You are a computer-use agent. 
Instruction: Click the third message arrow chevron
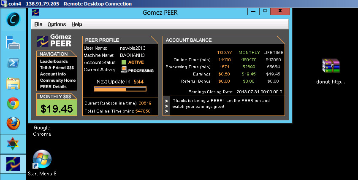pyautogui.click(x=166, y=111)
